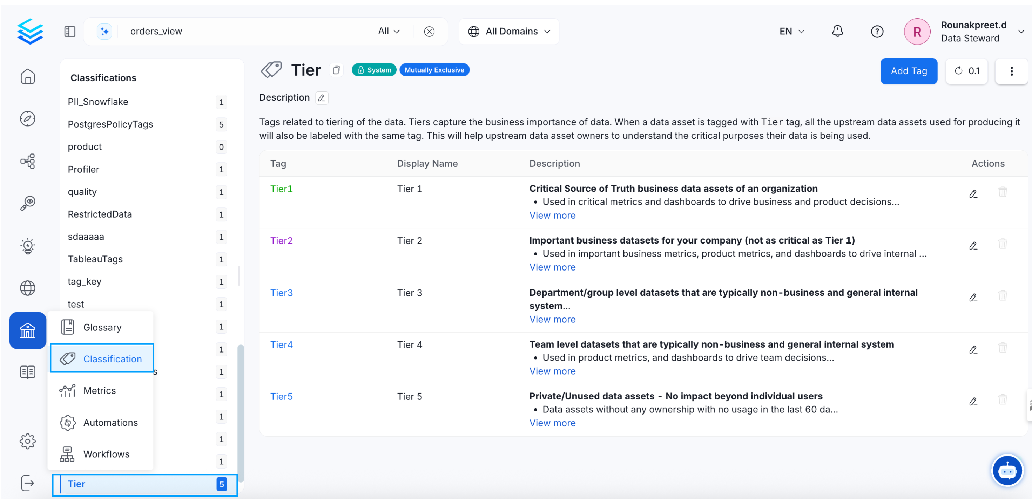Open the Discovery compass icon
Screen dimensions: 1032x499
27,118
